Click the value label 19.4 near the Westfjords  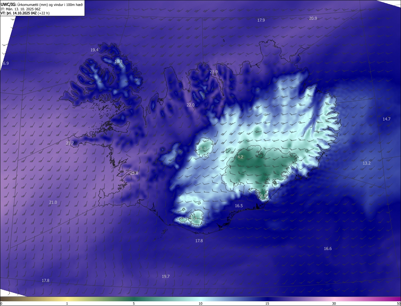tap(94, 50)
